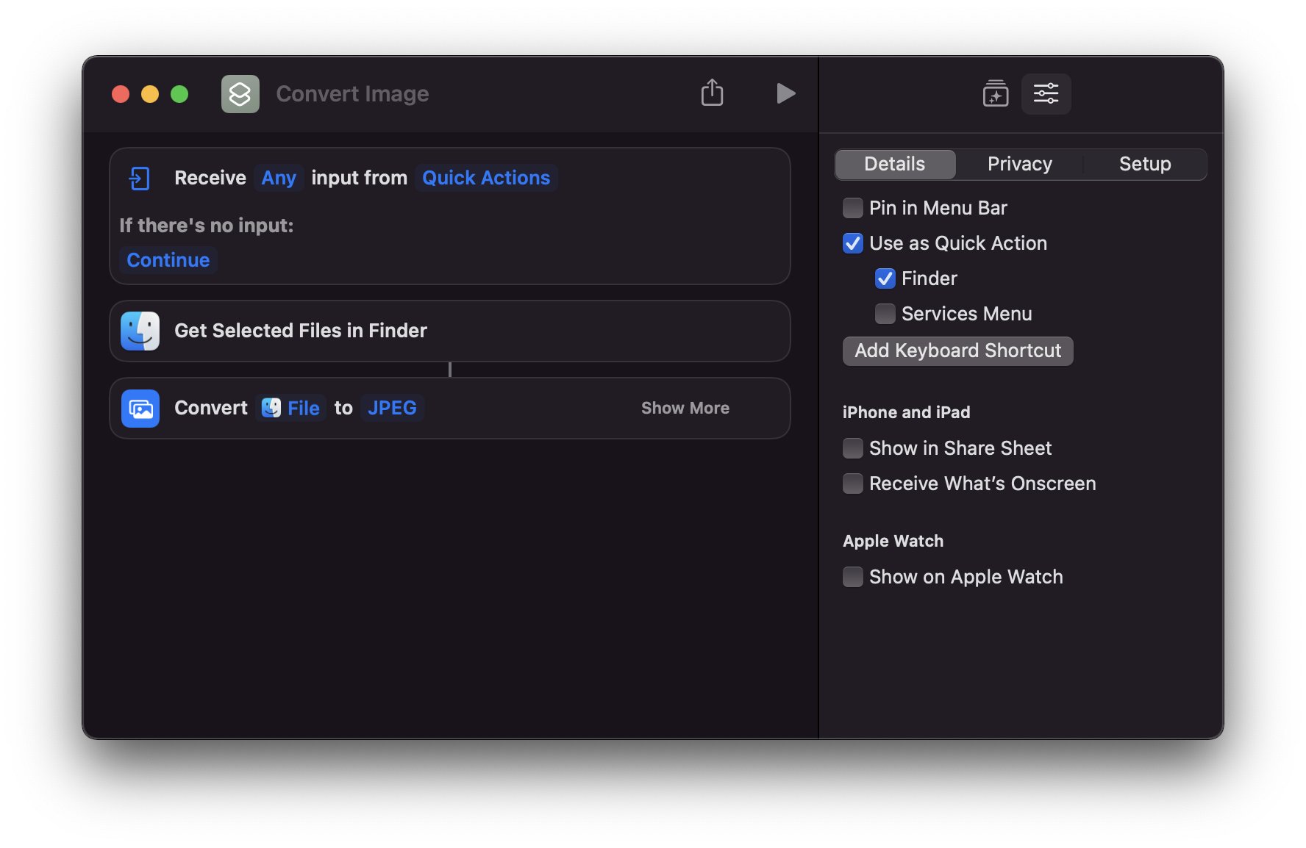The height and width of the screenshot is (848, 1306).
Task: Click the Shortcut Details sliders icon
Action: click(1046, 94)
